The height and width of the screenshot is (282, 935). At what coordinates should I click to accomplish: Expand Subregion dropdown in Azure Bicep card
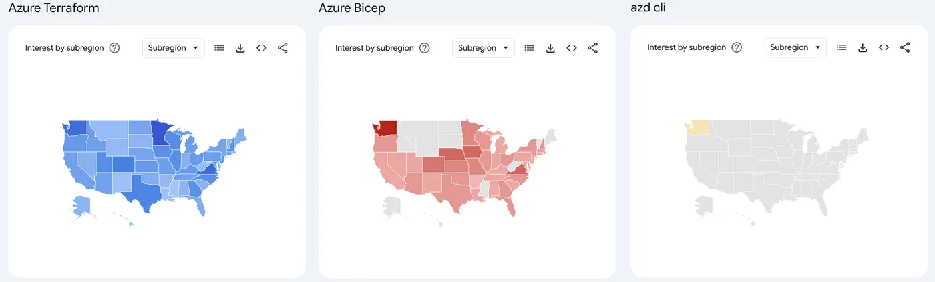coord(484,48)
